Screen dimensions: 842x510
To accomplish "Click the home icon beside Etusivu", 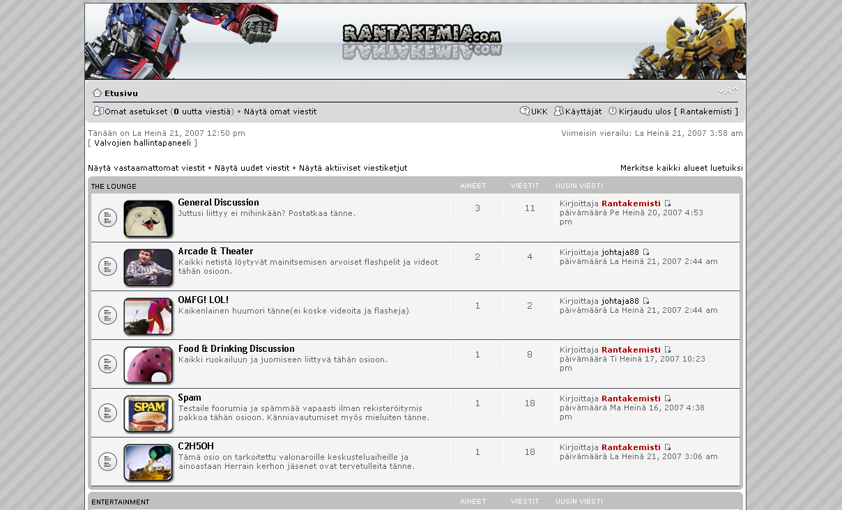I will tap(97, 93).
